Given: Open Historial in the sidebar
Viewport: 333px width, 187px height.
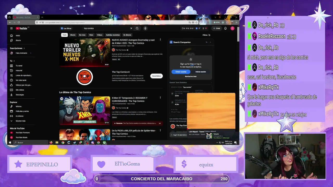Looking at the screenshot, I should point(19,70).
